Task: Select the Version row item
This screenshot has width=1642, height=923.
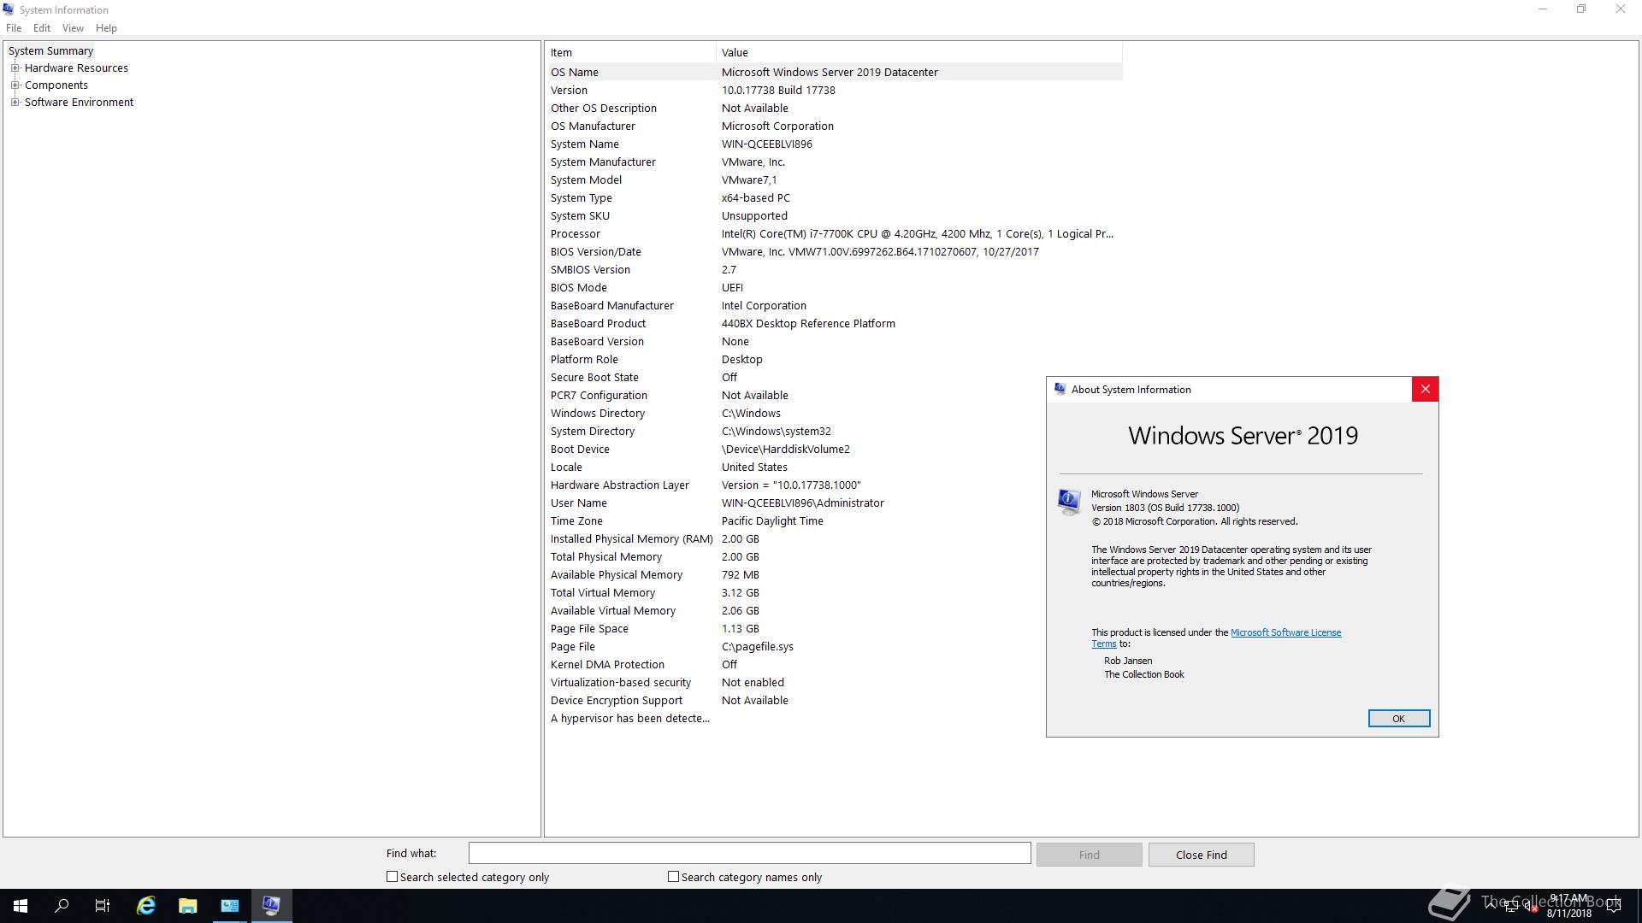Action: [x=835, y=90]
